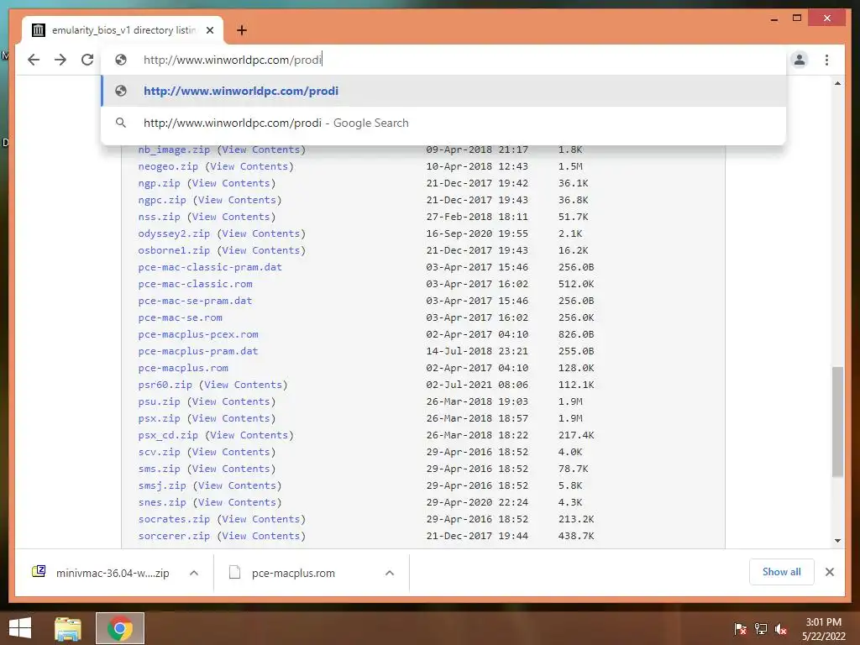Image resolution: width=860 pixels, height=645 pixels.
Task: View contents of snes.zip
Action: click(x=237, y=502)
